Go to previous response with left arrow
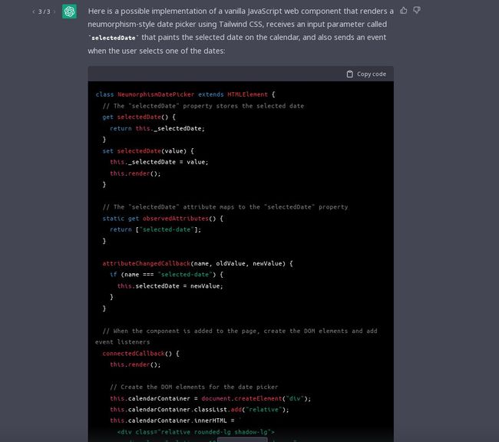Screen dimensions: 499x442 [33, 12]
